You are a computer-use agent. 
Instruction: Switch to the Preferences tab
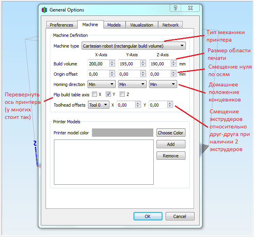(x=61, y=25)
